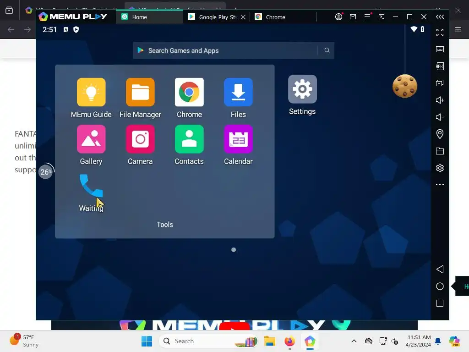
Task: Show hidden system tray icons
Action: click(354, 341)
